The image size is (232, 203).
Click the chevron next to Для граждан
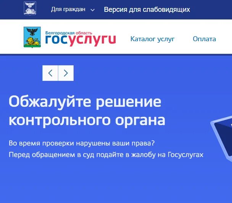93,10
